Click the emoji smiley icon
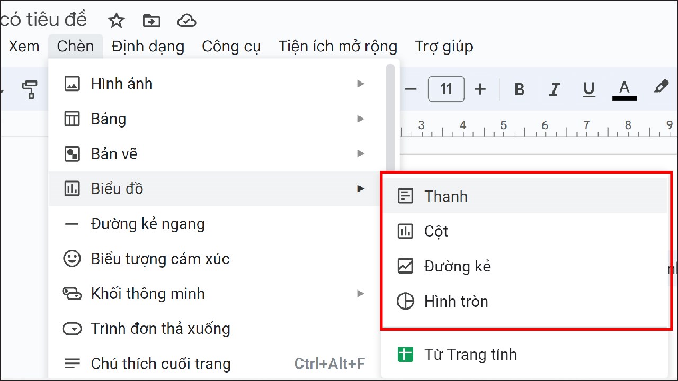This screenshot has width=678, height=381. pos(72,259)
